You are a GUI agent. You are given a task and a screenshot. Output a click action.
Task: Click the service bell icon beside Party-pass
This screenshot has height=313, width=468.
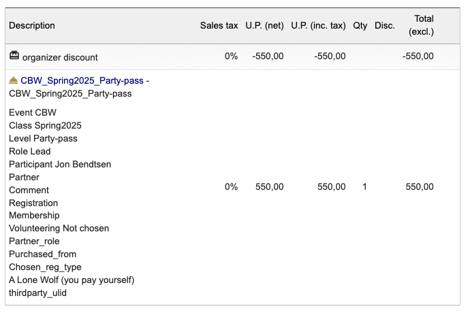(14, 80)
